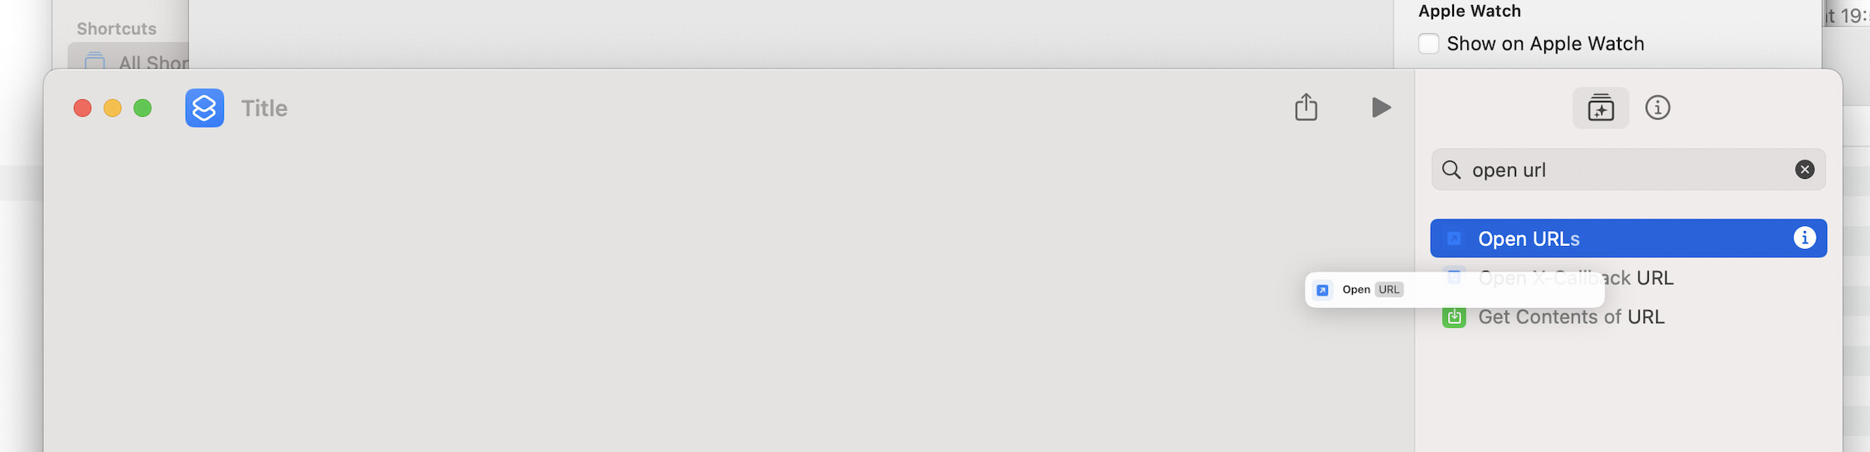Click the magnifying glass search icon
Image resolution: width=1870 pixels, height=452 pixels.
(1451, 170)
